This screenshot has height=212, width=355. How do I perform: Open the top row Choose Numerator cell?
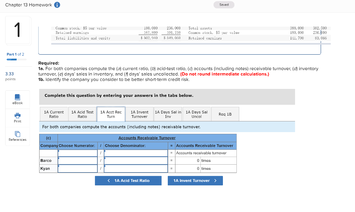coord(78,153)
